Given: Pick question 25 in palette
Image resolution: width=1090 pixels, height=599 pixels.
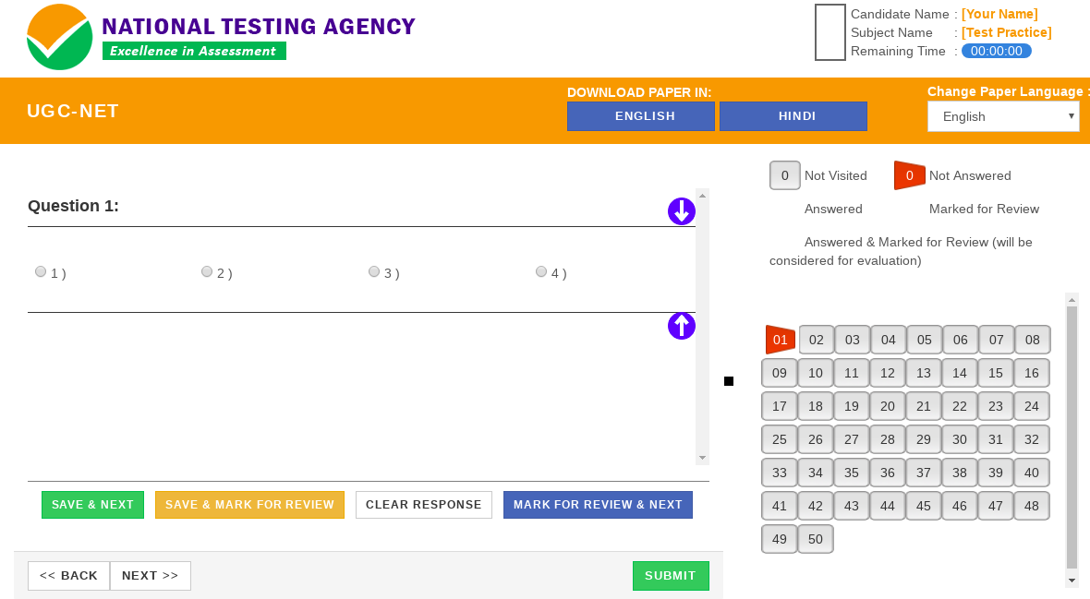Looking at the screenshot, I should point(780,439).
